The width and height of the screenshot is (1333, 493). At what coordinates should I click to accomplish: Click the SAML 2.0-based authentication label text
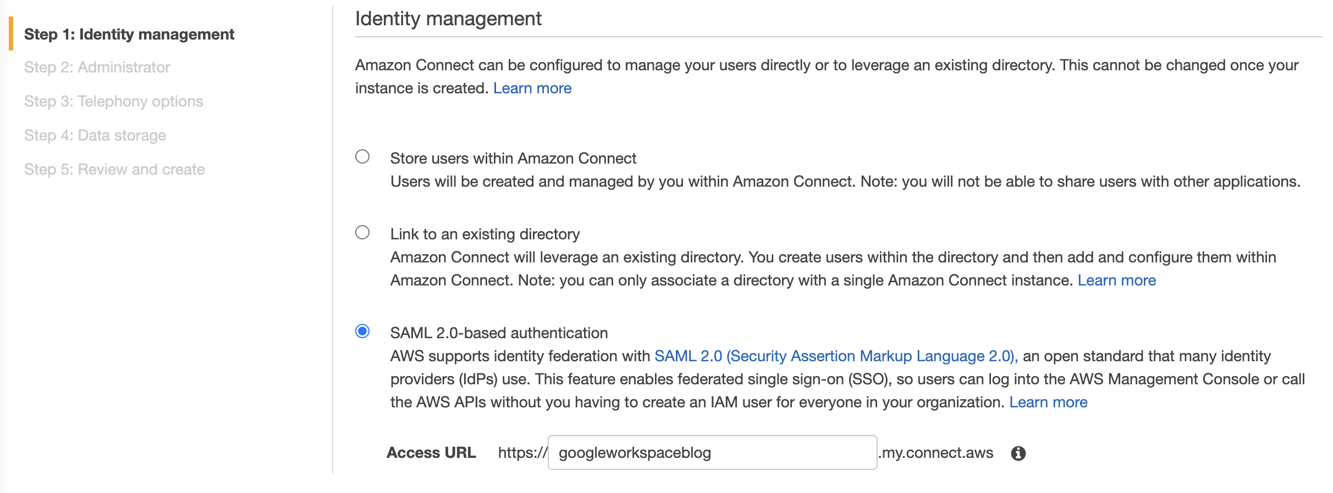coord(499,333)
